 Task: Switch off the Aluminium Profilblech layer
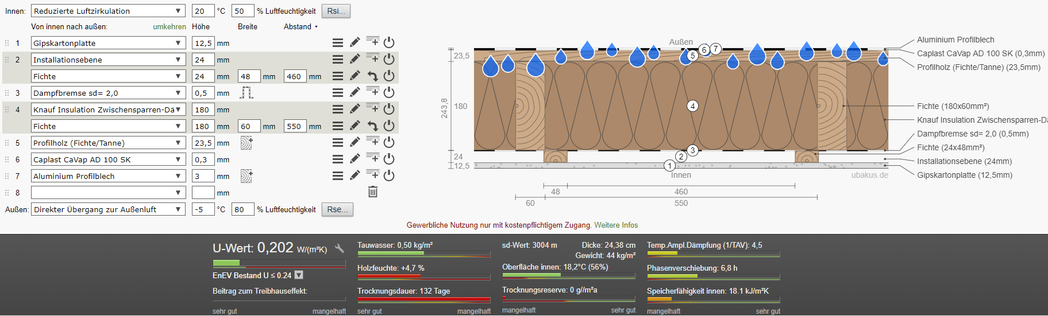389,175
